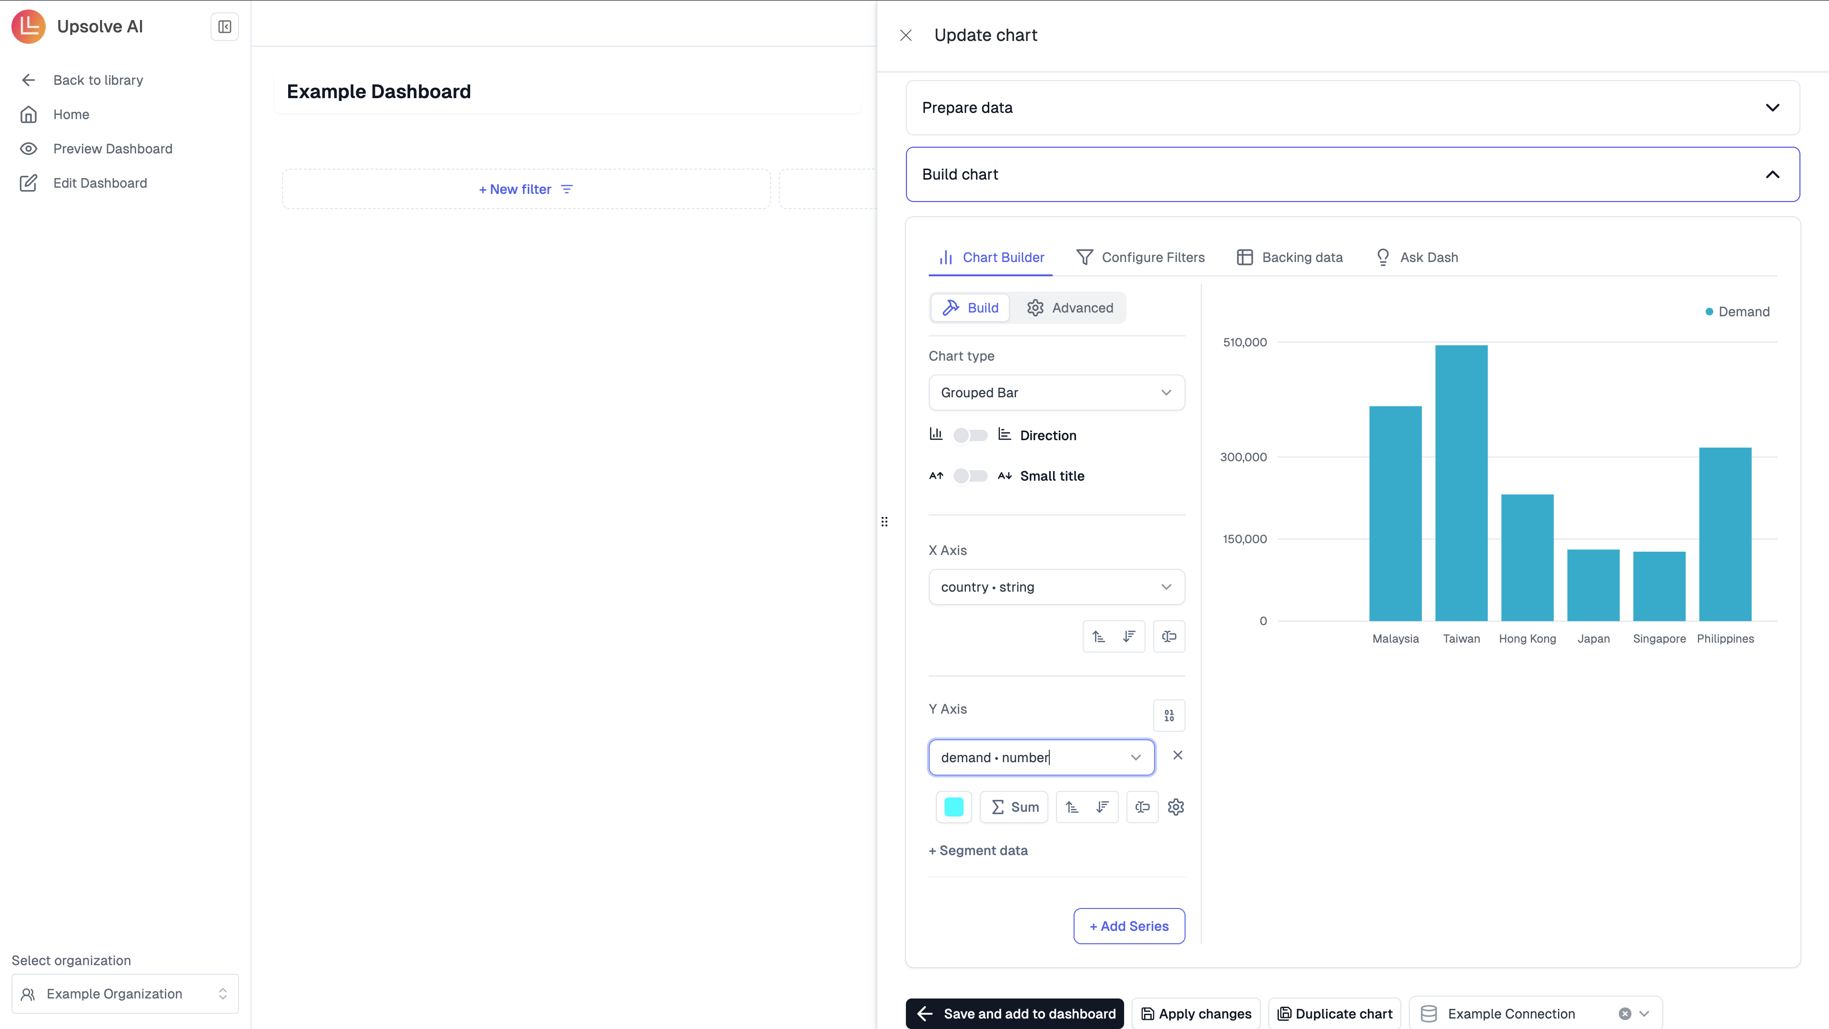Click the vertical bar direction icon
The width and height of the screenshot is (1829, 1029).
click(936, 434)
